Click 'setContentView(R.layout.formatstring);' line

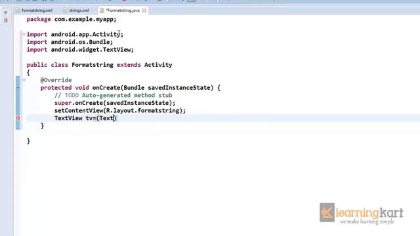[x=120, y=111]
